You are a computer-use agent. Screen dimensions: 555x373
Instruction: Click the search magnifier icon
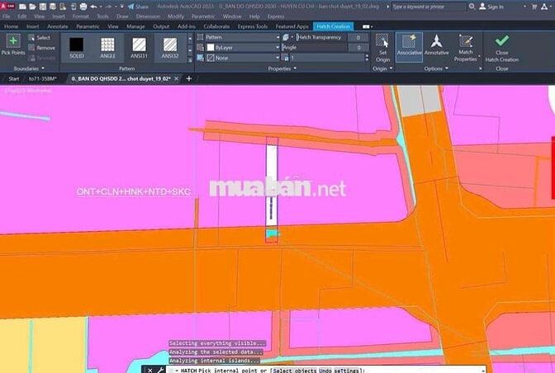point(472,7)
